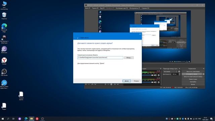Open the Правка menu in OBS
This screenshot has width=215, height=121.
pos(95,8)
